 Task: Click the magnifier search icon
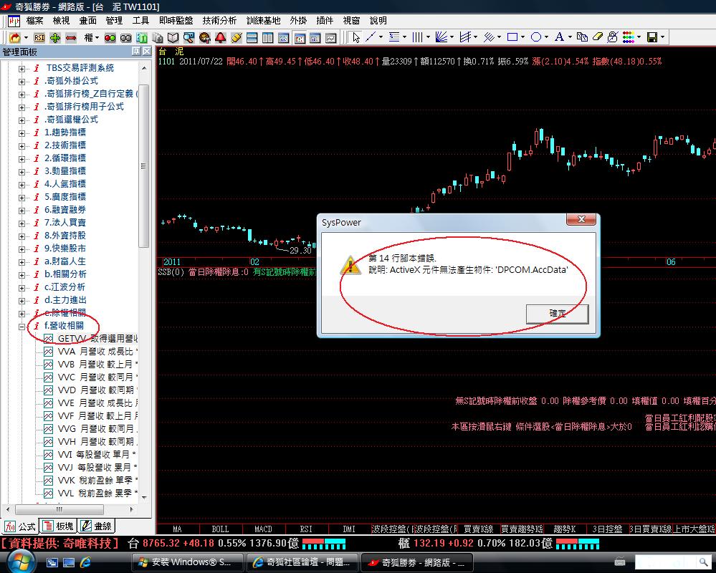tap(189, 37)
